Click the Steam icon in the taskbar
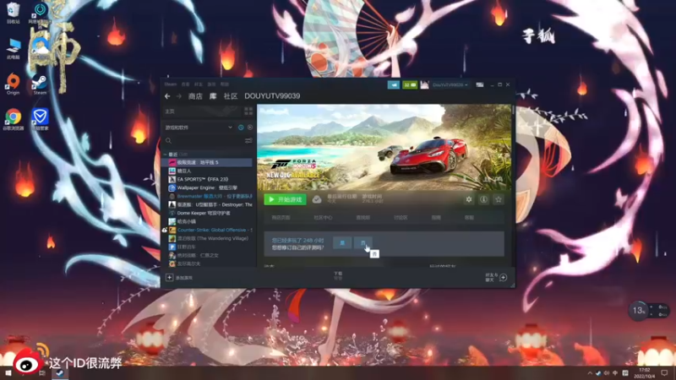Viewport: 676px width, 380px height. click(59, 373)
